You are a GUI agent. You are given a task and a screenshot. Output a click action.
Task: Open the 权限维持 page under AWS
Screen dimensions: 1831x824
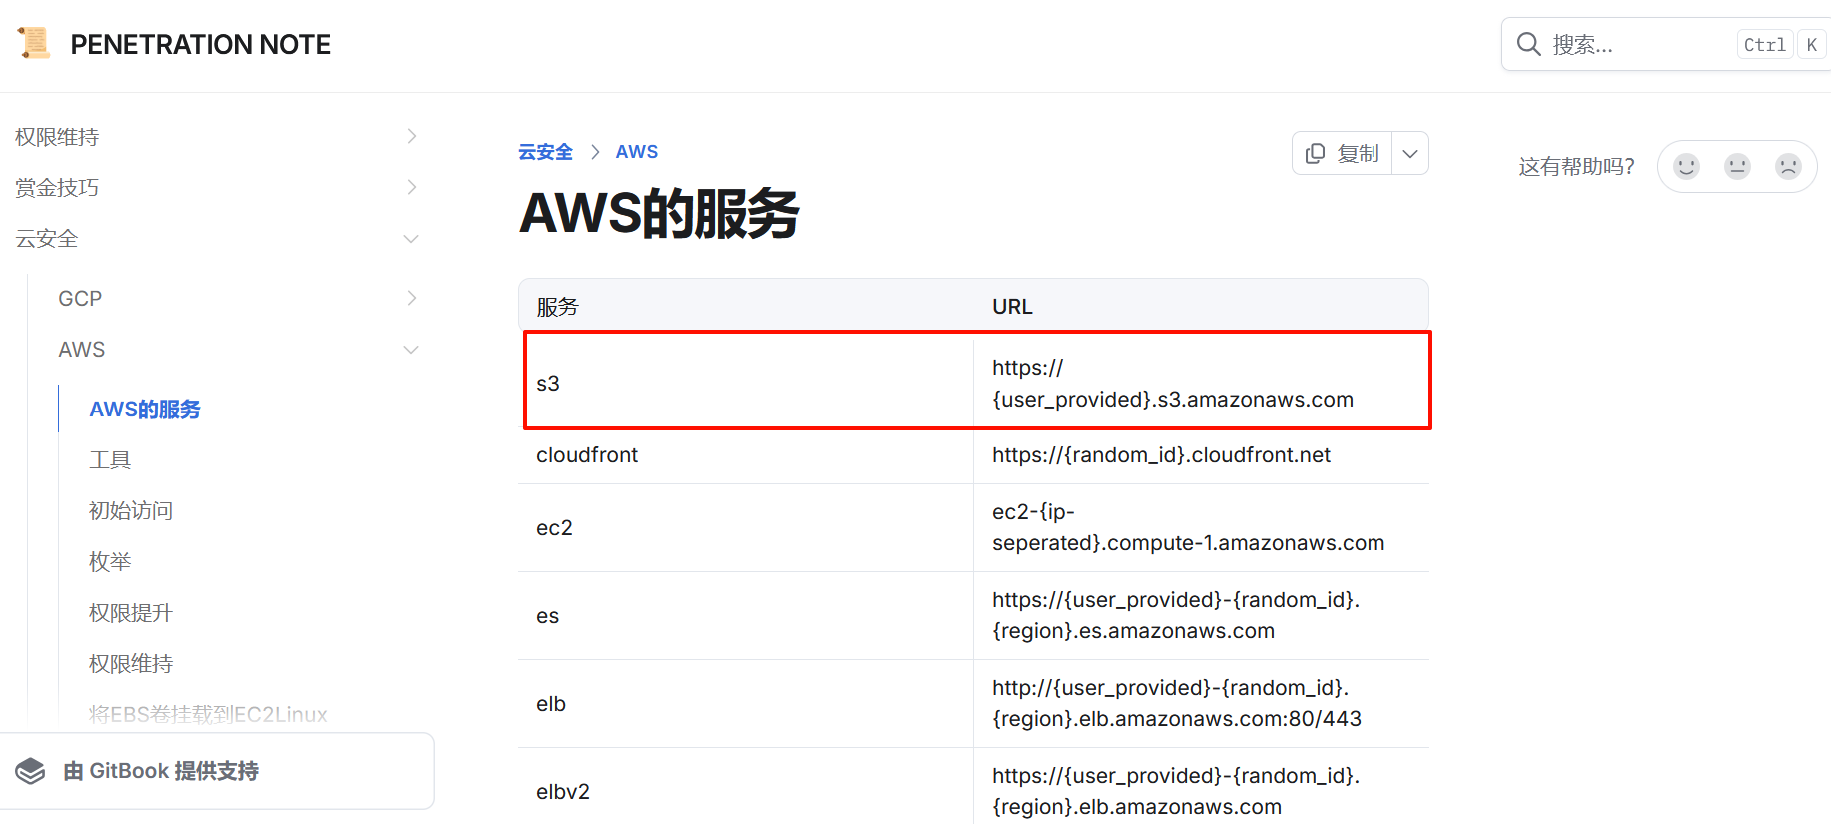tap(131, 663)
